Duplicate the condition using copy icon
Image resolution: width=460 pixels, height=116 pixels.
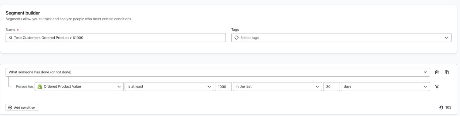click(447, 72)
